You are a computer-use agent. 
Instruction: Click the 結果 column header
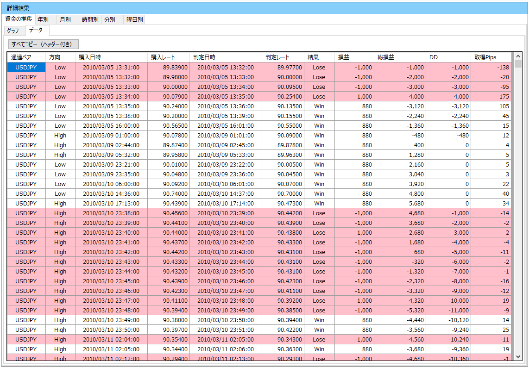point(319,57)
